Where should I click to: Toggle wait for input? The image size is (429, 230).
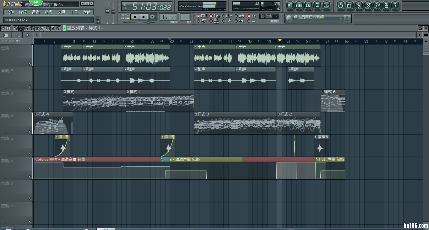pyautogui.click(x=211, y=21)
